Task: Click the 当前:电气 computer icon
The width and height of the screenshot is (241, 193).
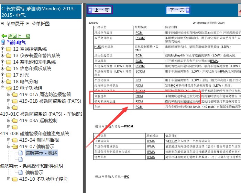Action: tap(3, 42)
